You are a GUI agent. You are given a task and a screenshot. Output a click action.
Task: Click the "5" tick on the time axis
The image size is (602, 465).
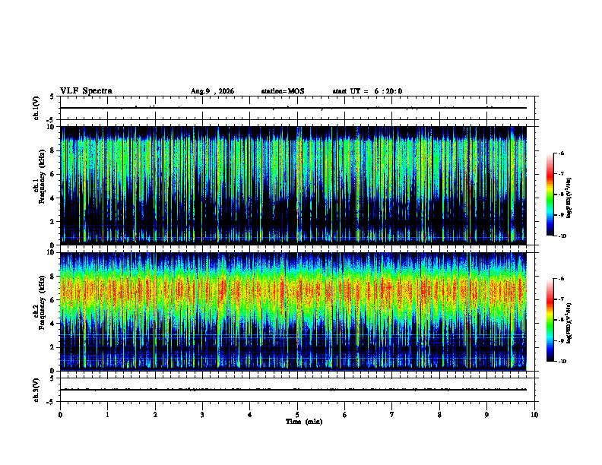coord(297,415)
